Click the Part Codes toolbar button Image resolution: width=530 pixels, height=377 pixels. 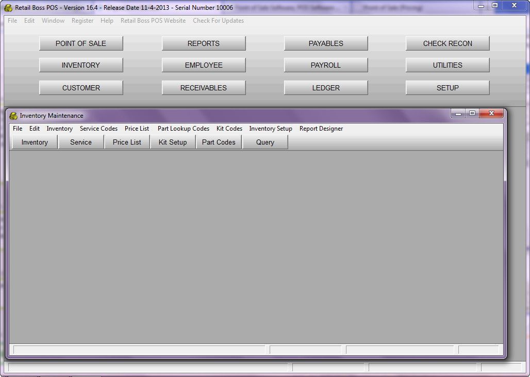[x=219, y=142]
